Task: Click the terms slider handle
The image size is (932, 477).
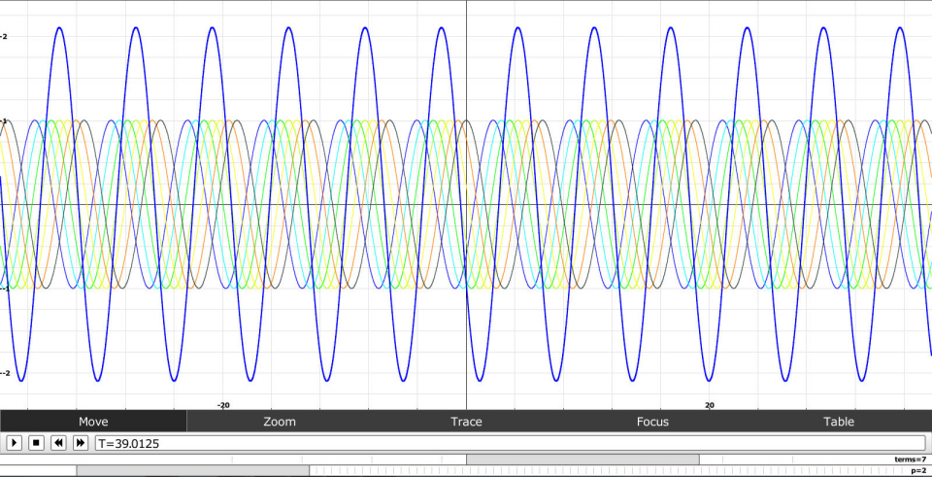Action: 582,460
